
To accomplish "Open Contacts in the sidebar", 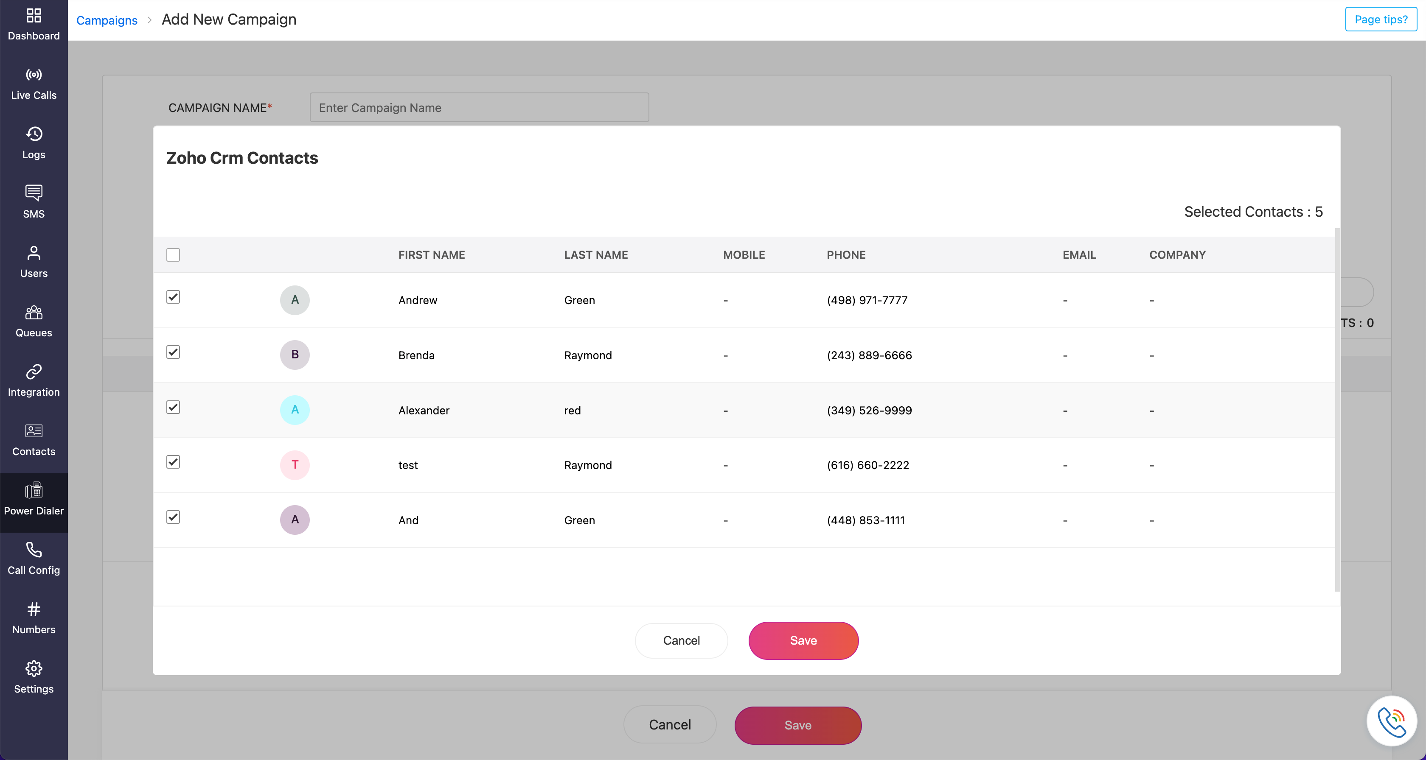I will [x=34, y=440].
